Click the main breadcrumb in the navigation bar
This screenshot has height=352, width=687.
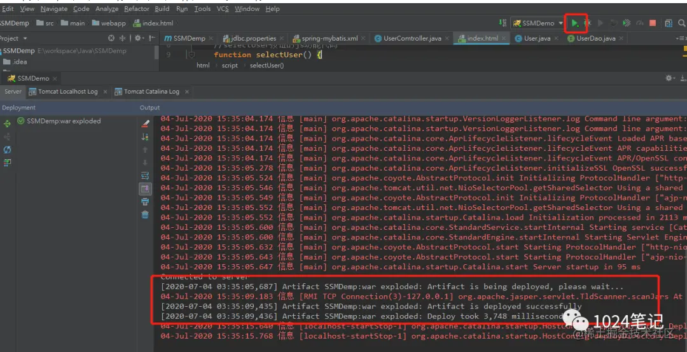[x=73, y=23]
